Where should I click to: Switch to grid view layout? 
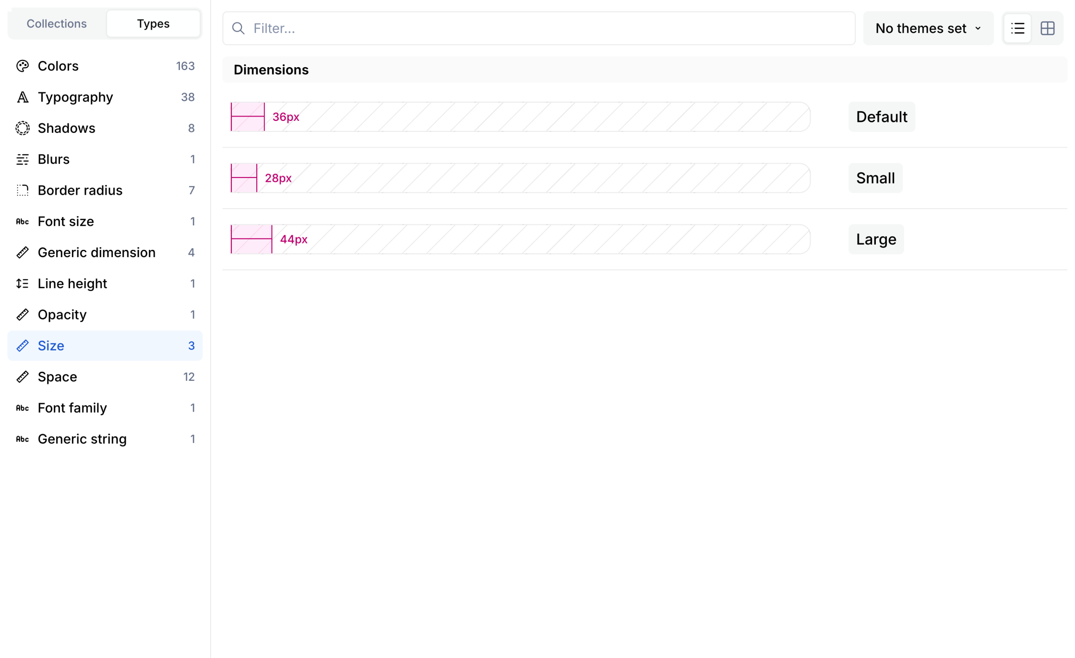(1047, 29)
